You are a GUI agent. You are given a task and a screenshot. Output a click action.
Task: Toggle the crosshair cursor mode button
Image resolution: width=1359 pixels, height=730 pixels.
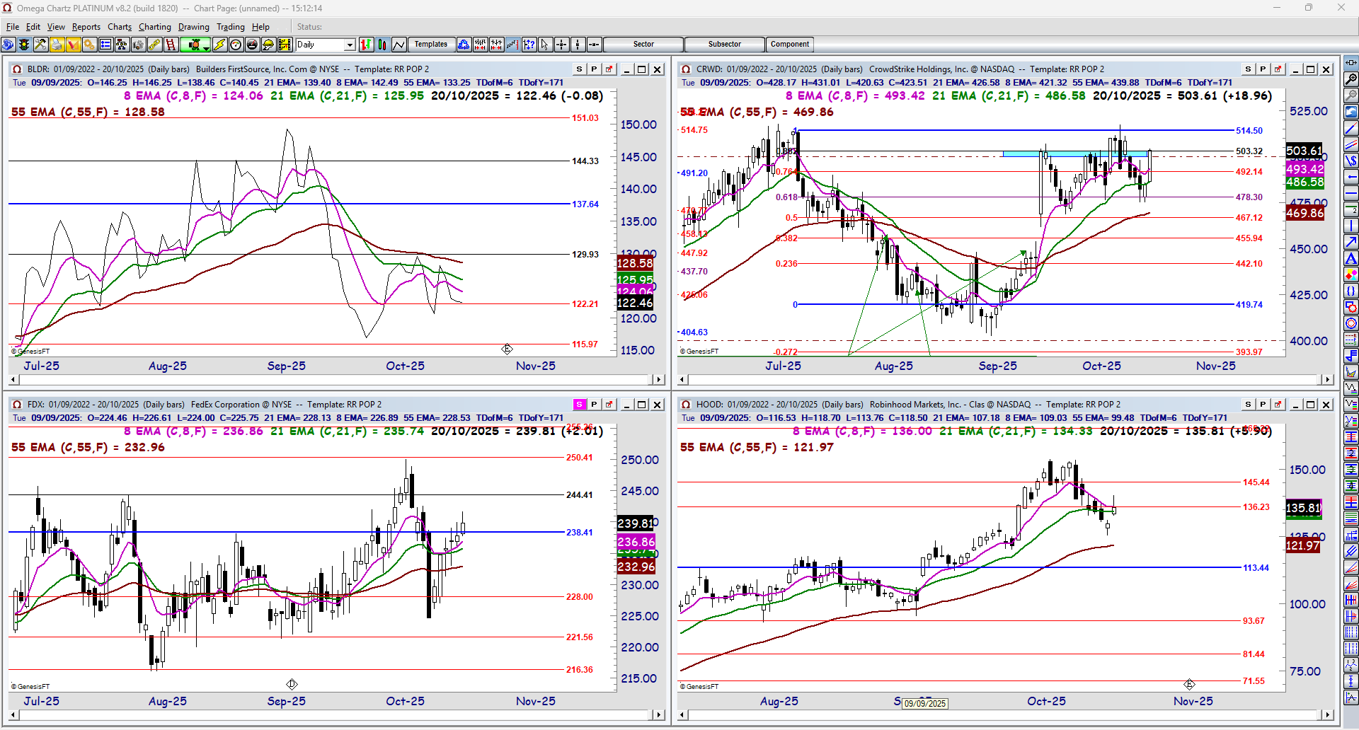[x=561, y=45]
